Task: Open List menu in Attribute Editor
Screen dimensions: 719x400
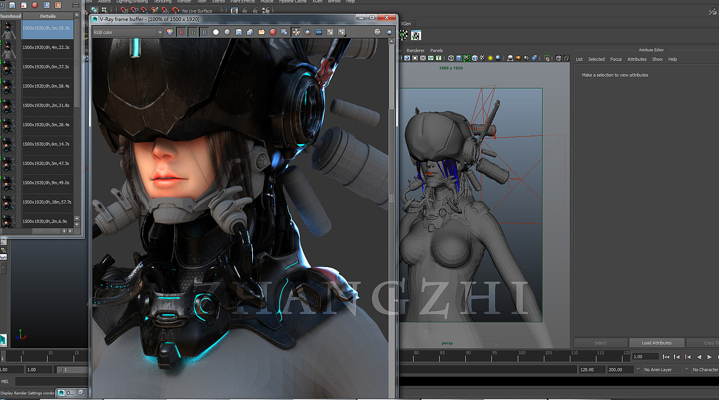Action: pyautogui.click(x=579, y=59)
